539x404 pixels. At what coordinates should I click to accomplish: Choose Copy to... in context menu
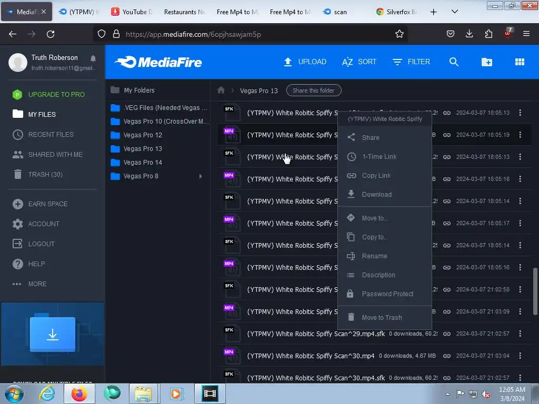(x=385, y=237)
